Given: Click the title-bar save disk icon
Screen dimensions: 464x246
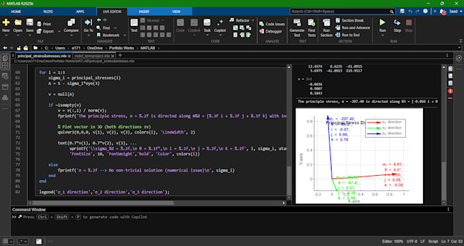Looking at the screenshot, I should [x=402, y=11].
